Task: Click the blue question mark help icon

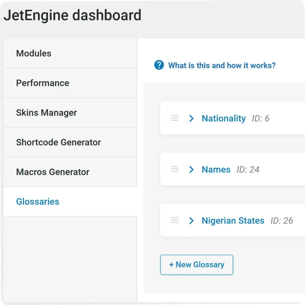Action: (x=159, y=65)
